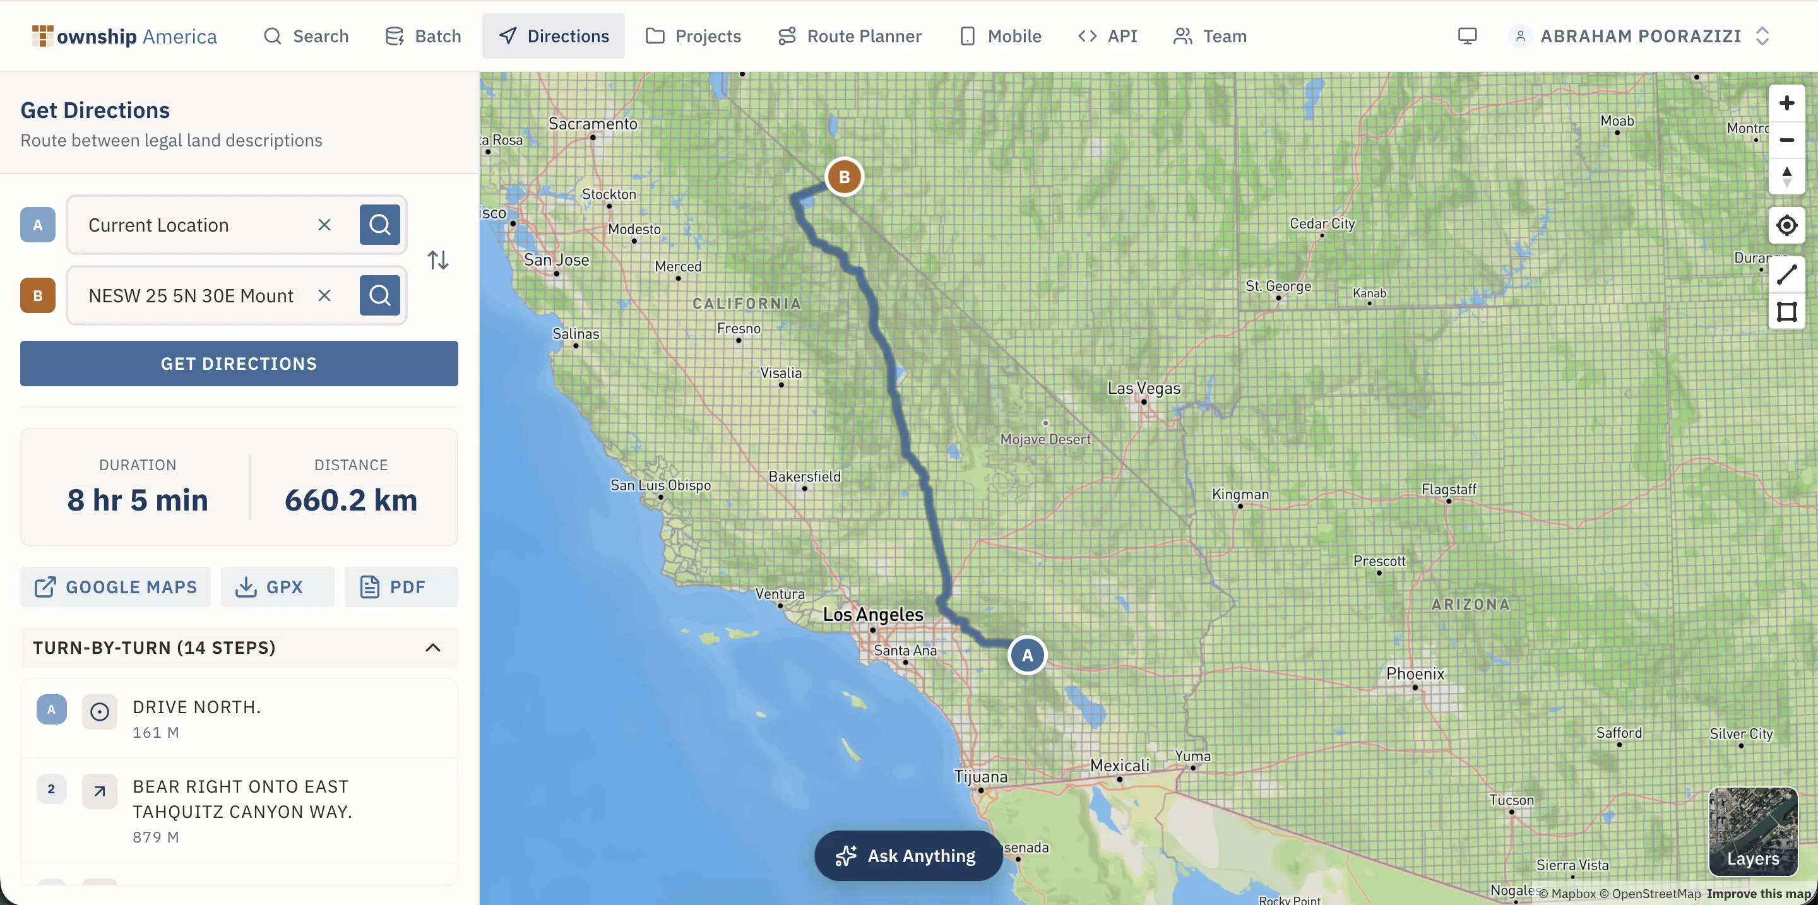Launch the Ask Anything assistant

coord(908,856)
